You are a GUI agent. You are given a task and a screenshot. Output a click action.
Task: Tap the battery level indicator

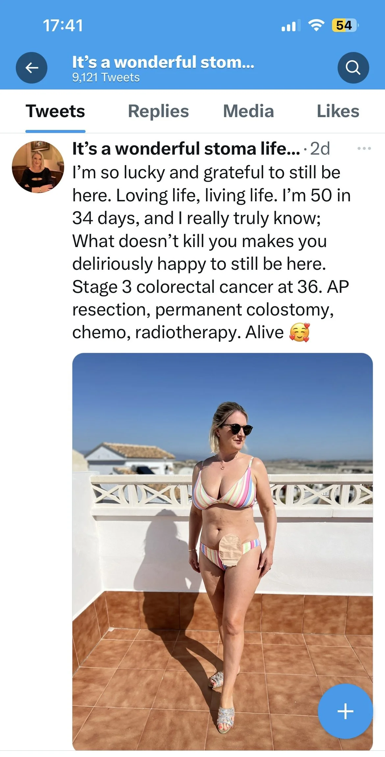345,25
